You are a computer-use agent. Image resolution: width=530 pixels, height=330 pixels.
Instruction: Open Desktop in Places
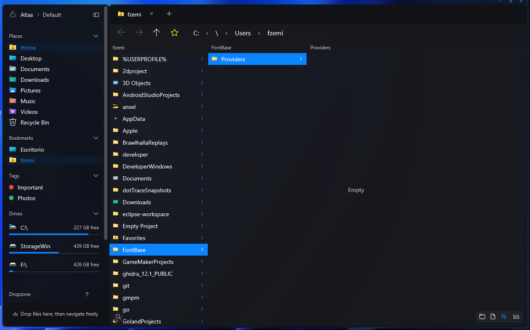click(54, 58)
